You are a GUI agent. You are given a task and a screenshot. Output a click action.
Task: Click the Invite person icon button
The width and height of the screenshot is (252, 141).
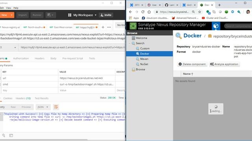[106, 15]
